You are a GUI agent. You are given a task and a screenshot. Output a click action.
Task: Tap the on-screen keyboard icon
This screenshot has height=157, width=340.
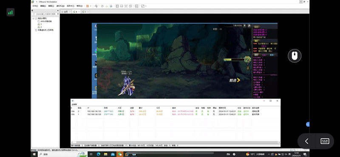coord(325,141)
